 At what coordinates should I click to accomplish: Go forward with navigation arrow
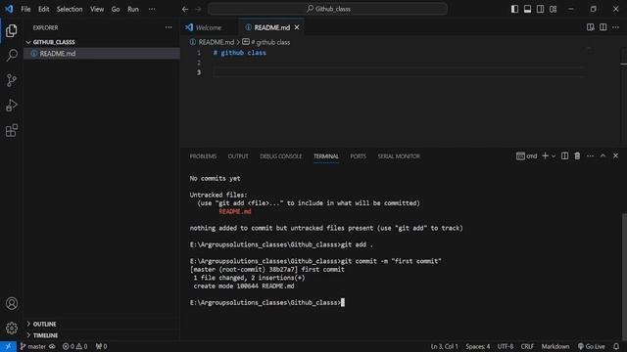(x=198, y=9)
